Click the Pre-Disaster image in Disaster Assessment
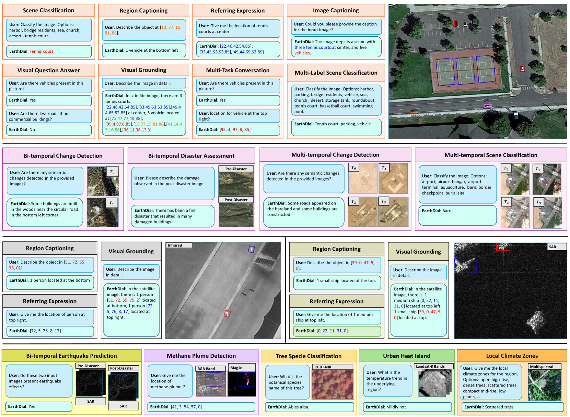This screenshot has height=417, width=570. (x=236, y=184)
